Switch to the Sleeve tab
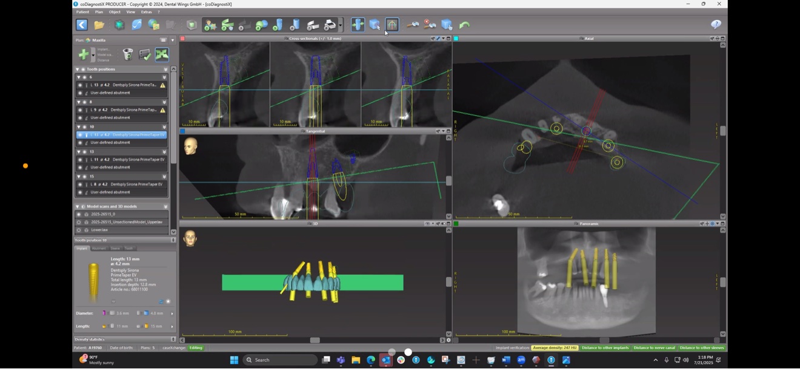This screenshot has width=800, height=369. tap(115, 249)
